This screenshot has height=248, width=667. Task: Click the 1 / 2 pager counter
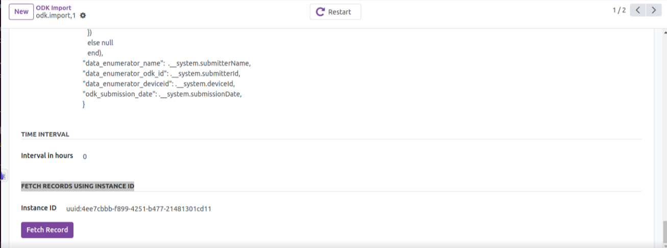(619, 10)
